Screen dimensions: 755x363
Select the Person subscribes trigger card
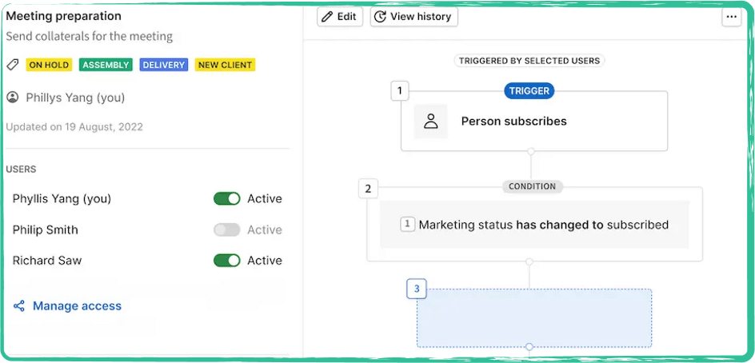(533, 122)
